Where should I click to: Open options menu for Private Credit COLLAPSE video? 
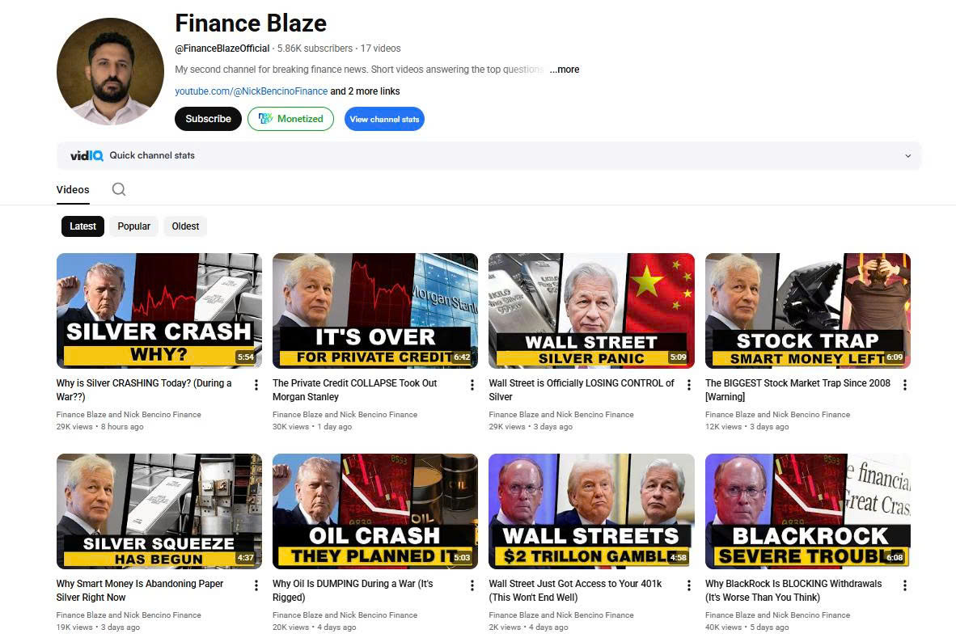tap(472, 385)
